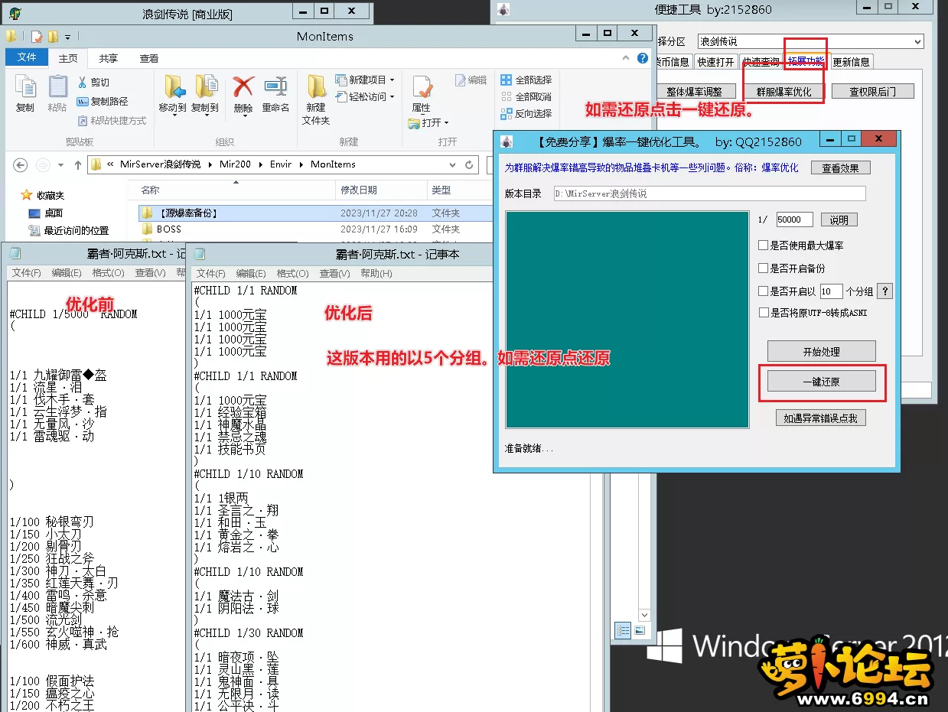Open 文件(F) menu in left Notepad
This screenshot has height=712, width=948.
tap(27, 273)
